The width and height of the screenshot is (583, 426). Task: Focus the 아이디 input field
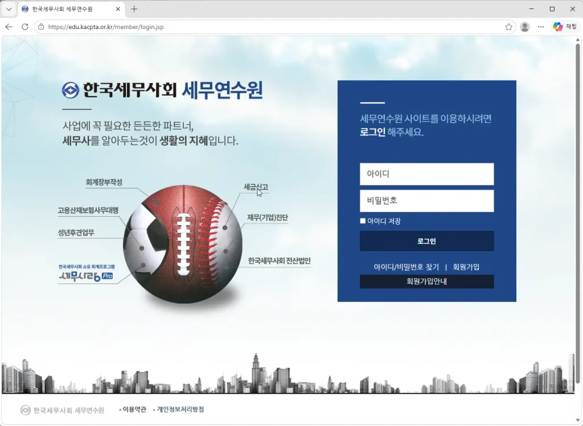tap(426, 174)
